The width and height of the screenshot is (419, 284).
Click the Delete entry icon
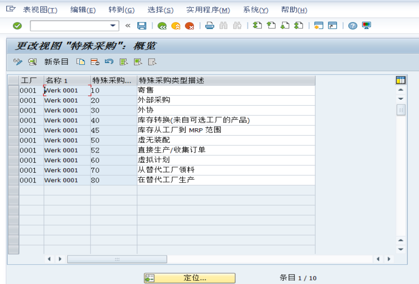pyautogui.click(x=95, y=62)
